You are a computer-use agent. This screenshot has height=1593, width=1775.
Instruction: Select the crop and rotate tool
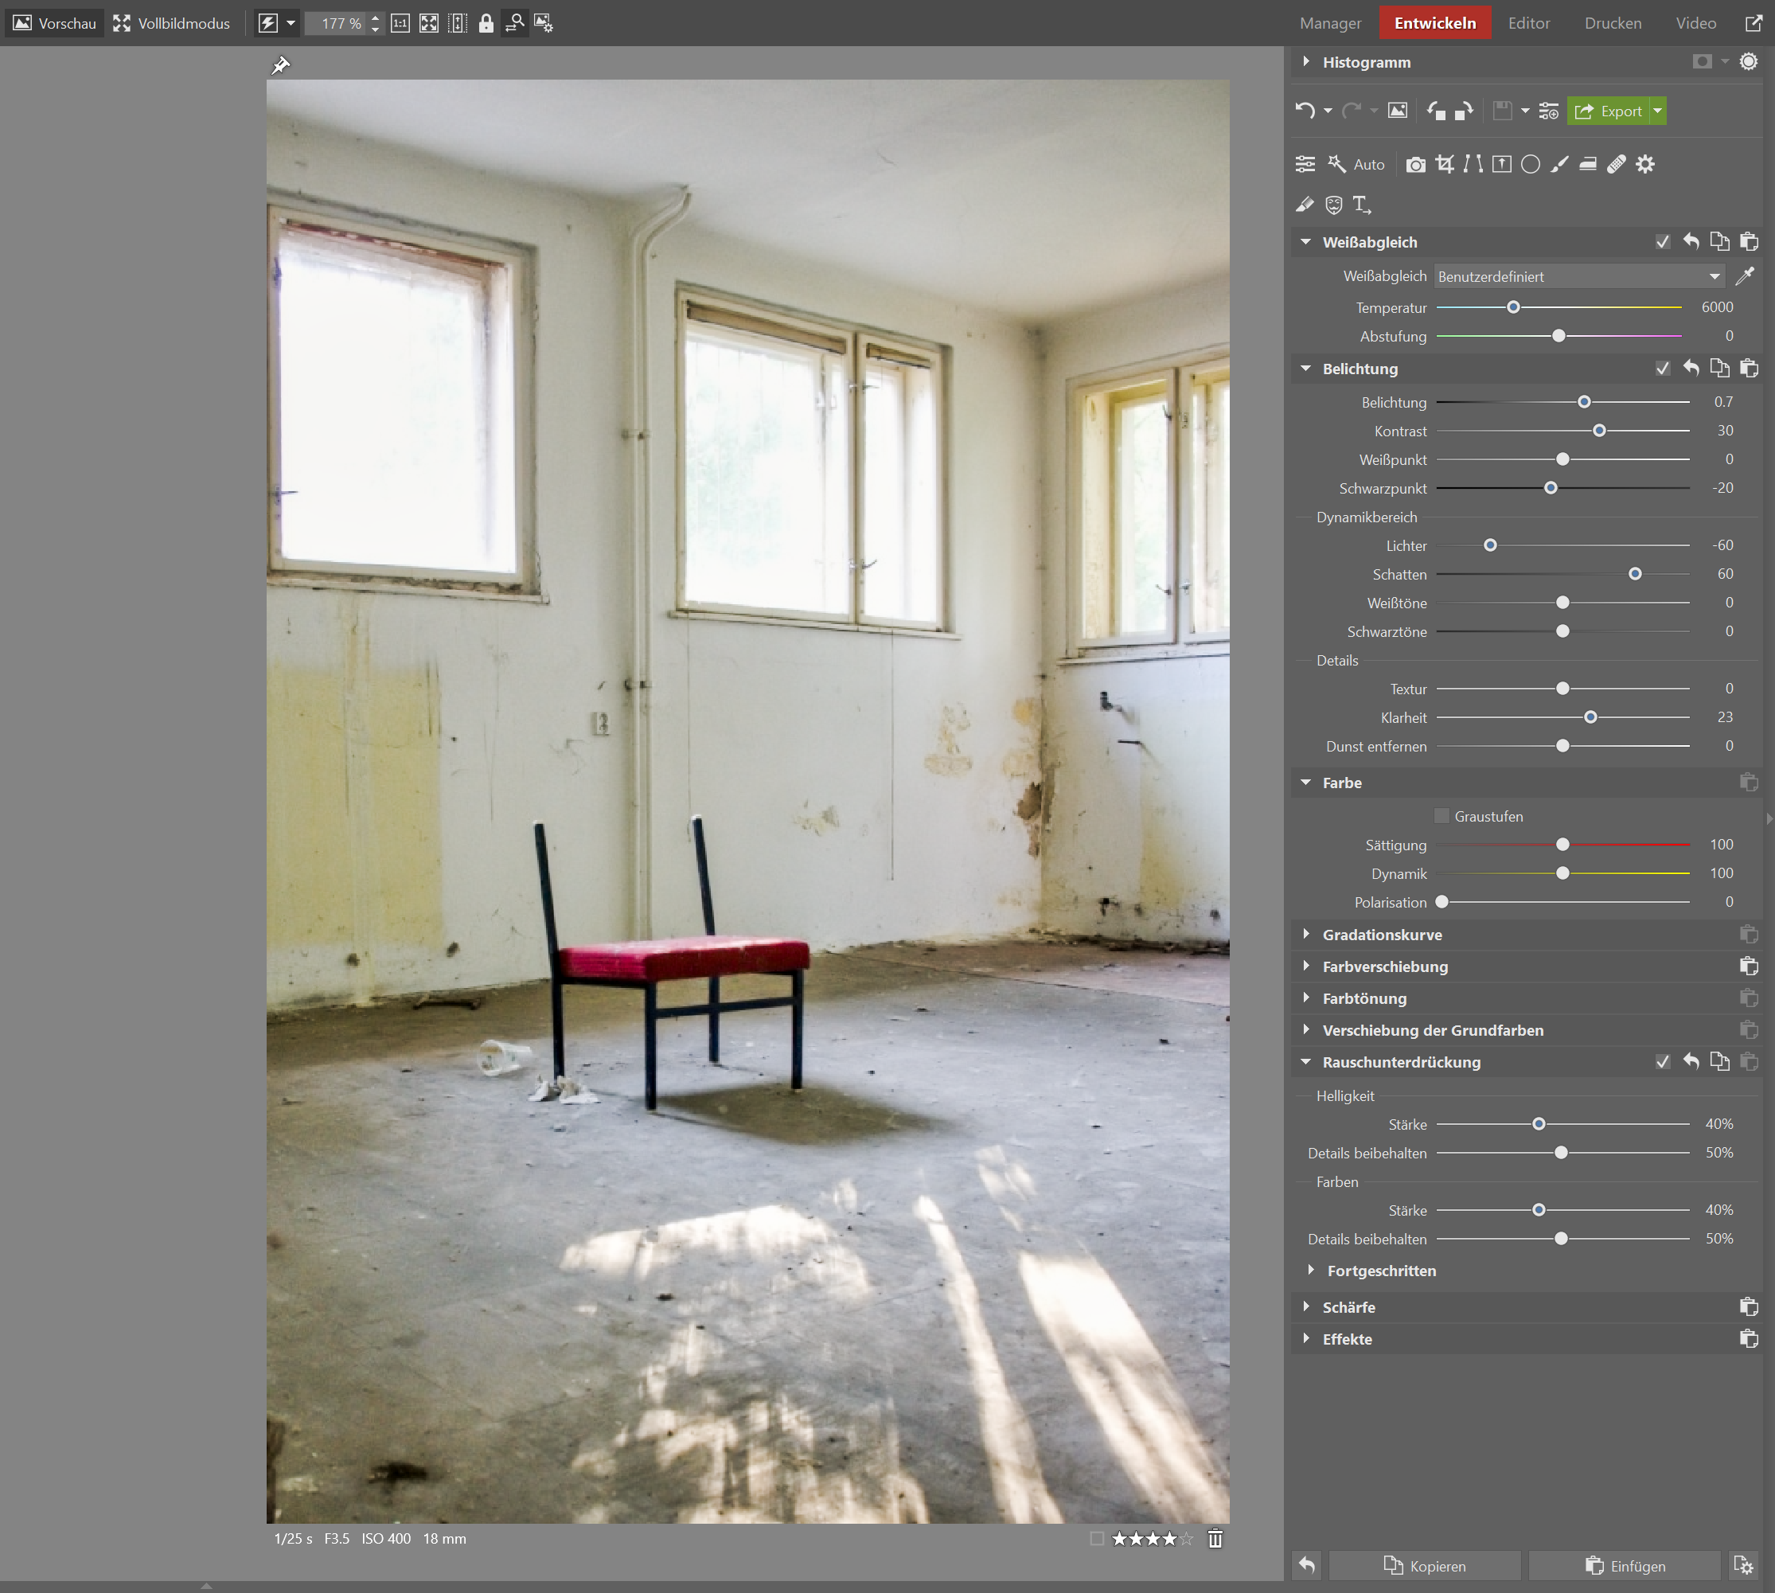click(x=1444, y=165)
